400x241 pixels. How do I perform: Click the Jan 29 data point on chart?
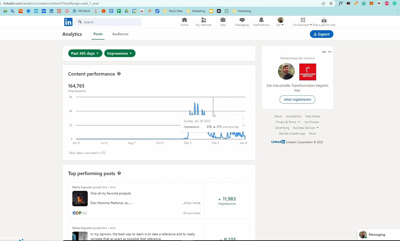click(x=213, y=136)
